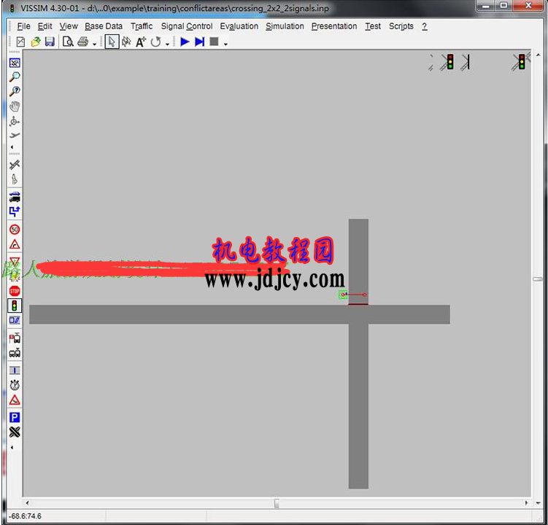Select the Stop Signs tool

pyautogui.click(x=15, y=291)
